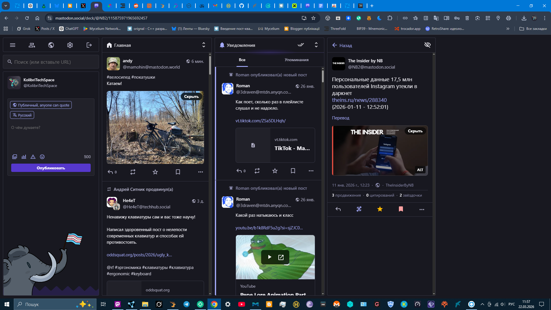The height and width of the screenshot is (310, 551).
Task: Open theins.ru/news/288340 link
Action: 359,100
